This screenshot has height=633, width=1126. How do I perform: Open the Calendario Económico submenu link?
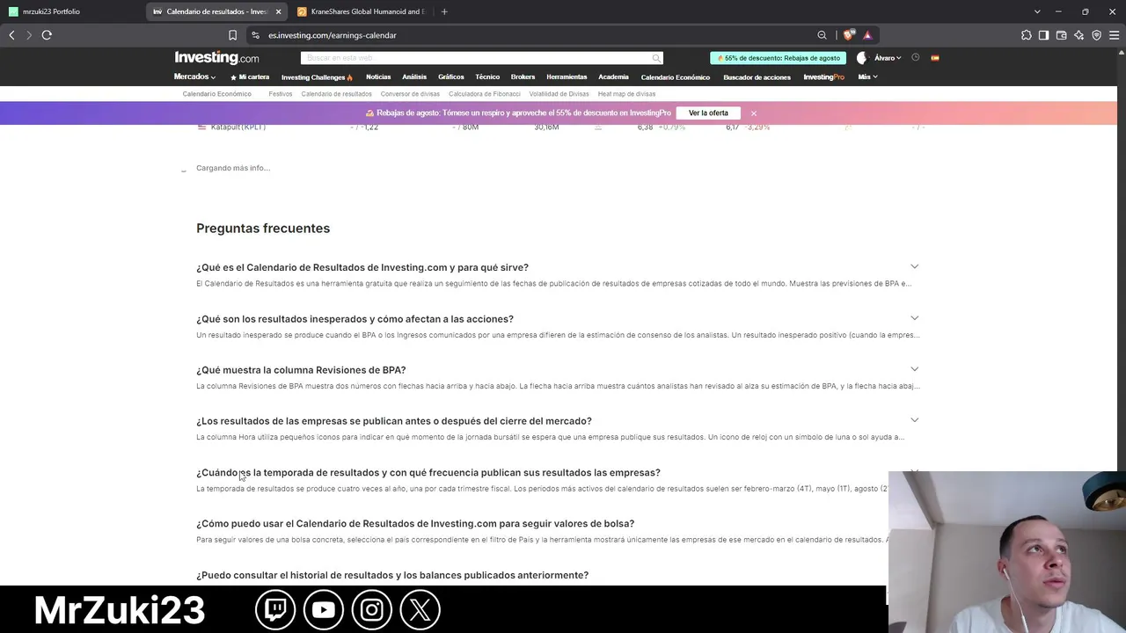pos(216,94)
